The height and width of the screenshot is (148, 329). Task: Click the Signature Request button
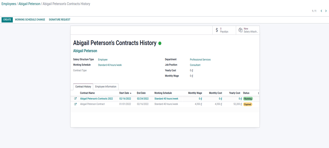point(60,20)
